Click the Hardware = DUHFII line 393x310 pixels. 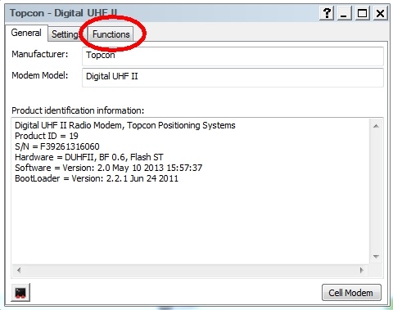click(89, 157)
